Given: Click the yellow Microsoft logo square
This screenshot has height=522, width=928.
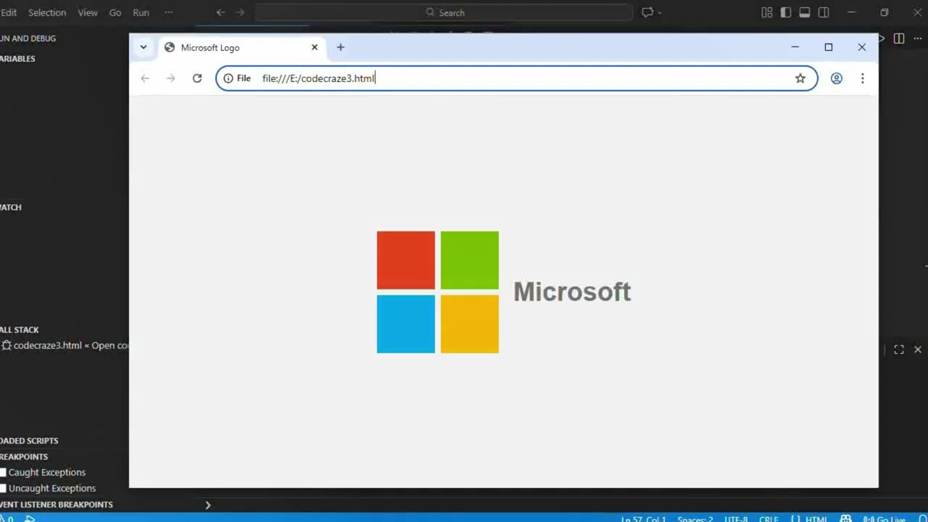Looking at the screenshot, I should (x=470, y=324).
